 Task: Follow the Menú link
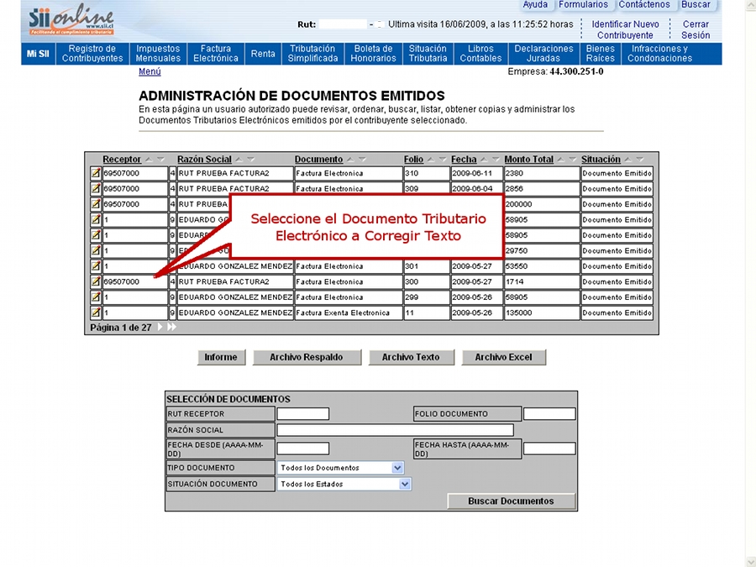pos(150,72)
